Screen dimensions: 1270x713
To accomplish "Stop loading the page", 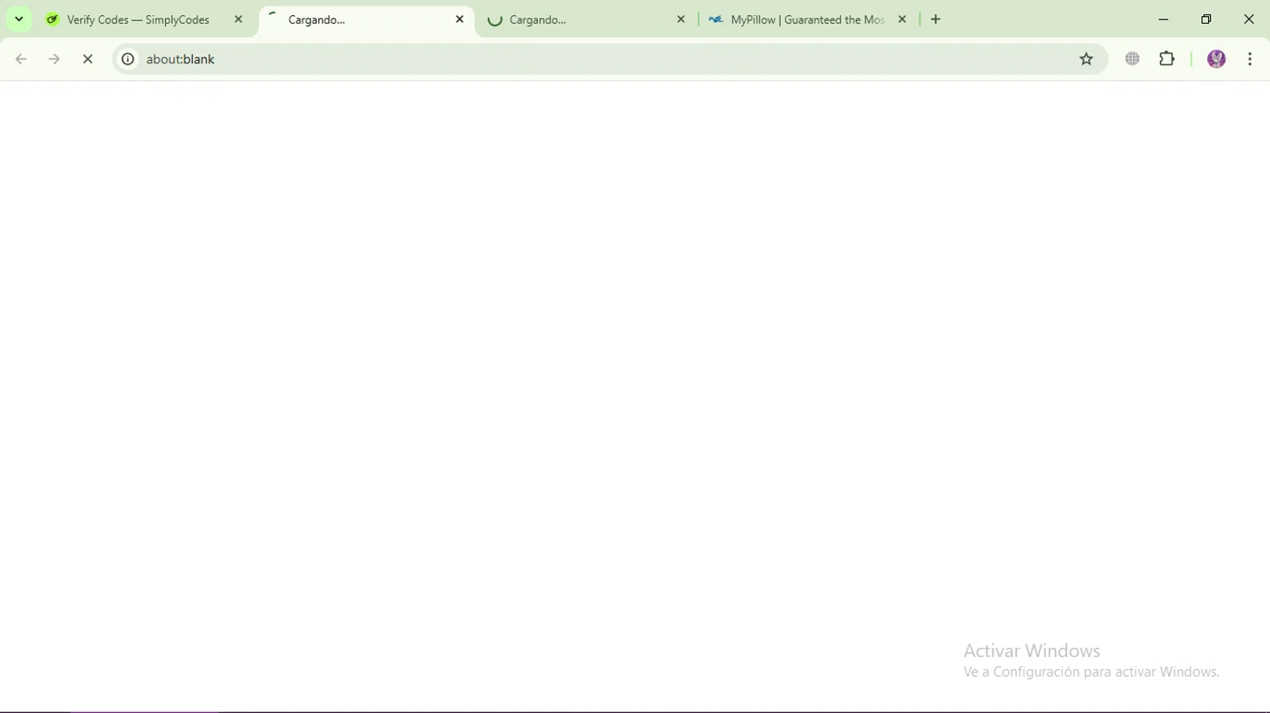I will tap(87, 59).
